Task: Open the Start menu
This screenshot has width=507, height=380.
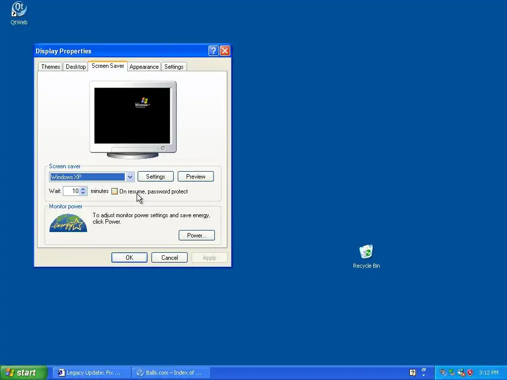Action: [23, 373]
